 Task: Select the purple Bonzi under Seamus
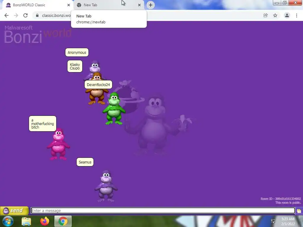pos(106,186)
